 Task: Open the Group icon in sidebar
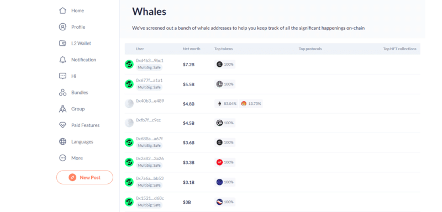coord(62,109)
